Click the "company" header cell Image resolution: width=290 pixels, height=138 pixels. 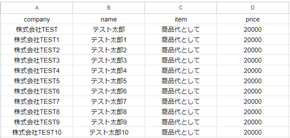pos(37,19)
